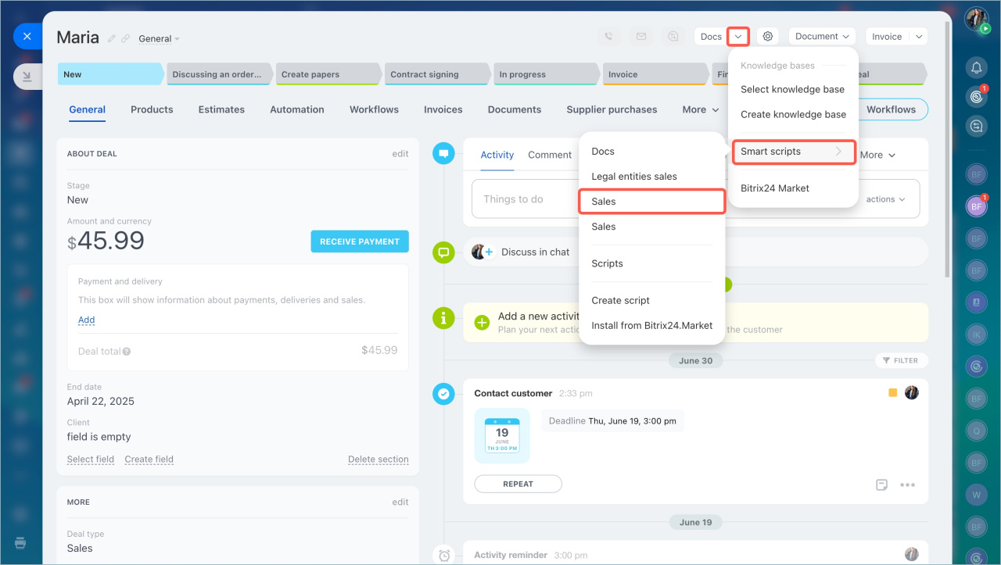Expand the Docs dropdown arrow
The width and height of the screenshot is (1001, 565).
click(x=738, y=37)
